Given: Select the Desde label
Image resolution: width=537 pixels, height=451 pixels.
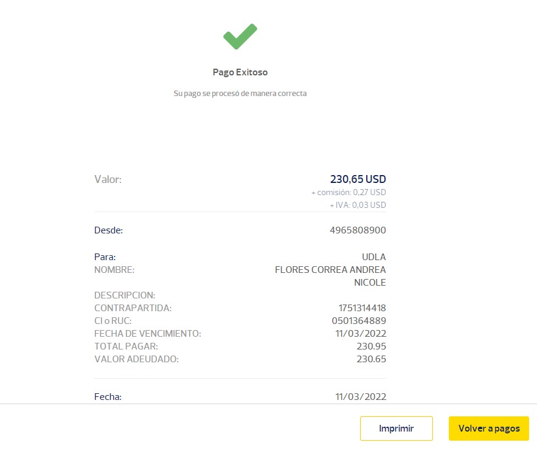Looking at the screenshot, I should coord(108,230).
